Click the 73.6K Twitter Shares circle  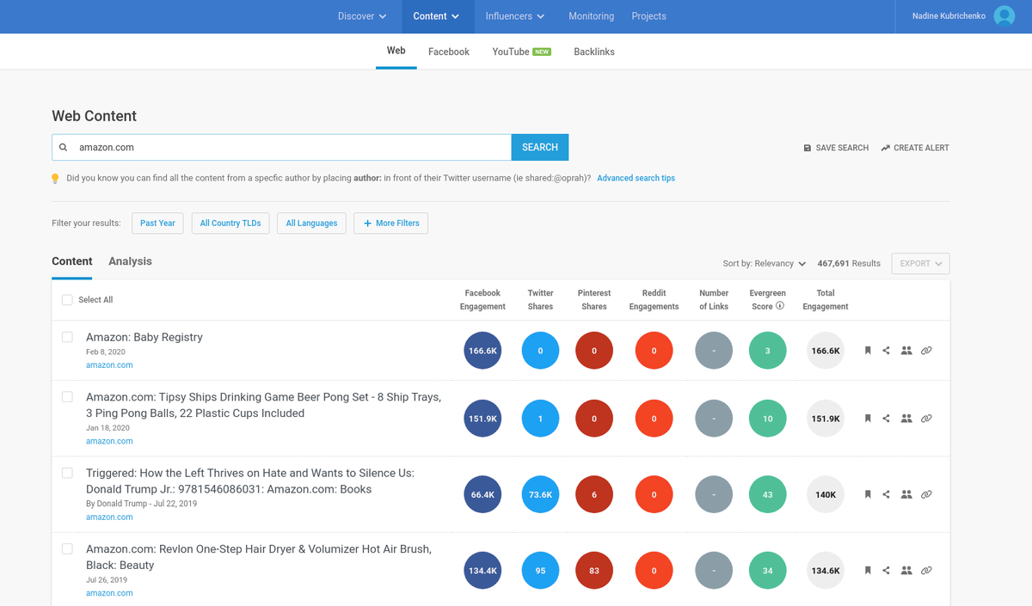(540, 494)
